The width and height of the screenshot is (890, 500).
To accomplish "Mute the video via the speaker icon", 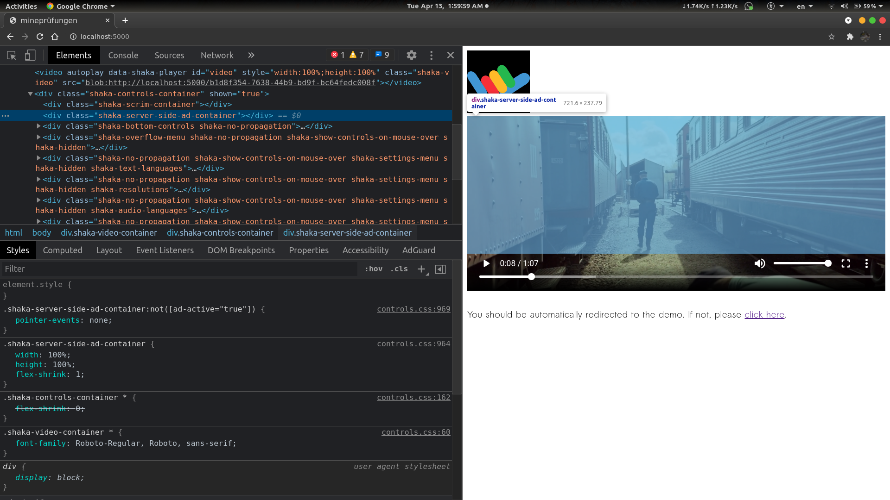I will [760, 263].
